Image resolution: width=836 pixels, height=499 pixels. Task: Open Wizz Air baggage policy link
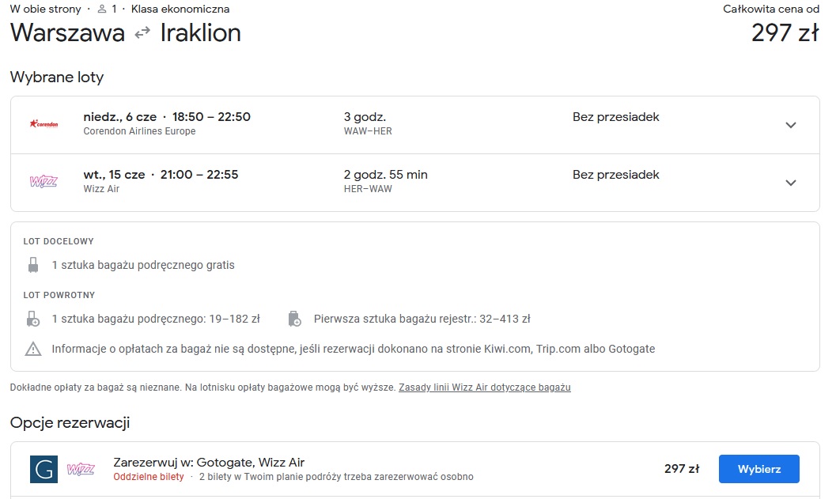(x=485, y=387)
